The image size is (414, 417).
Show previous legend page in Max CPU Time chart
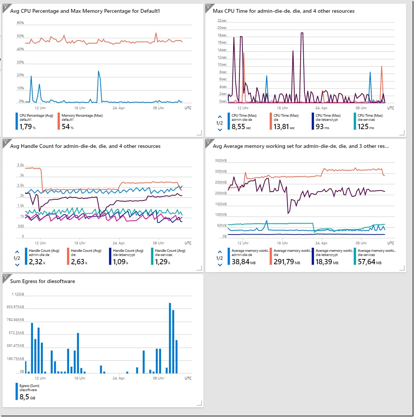(x=220, y=117)
